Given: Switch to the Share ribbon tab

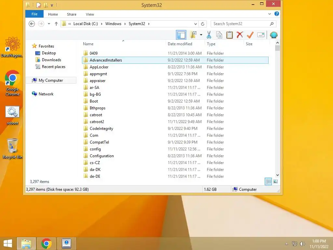Looking at the screenshot, I should (x=72, y=14).
